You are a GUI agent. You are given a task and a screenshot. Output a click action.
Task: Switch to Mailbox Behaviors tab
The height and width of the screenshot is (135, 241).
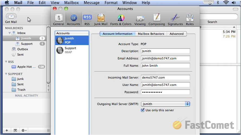coord(151,34)
